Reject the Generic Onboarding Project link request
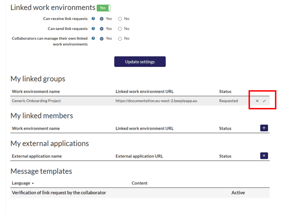The height and width of the screenshot is (214, 305). pyautogui.click(x=257, y=101)
